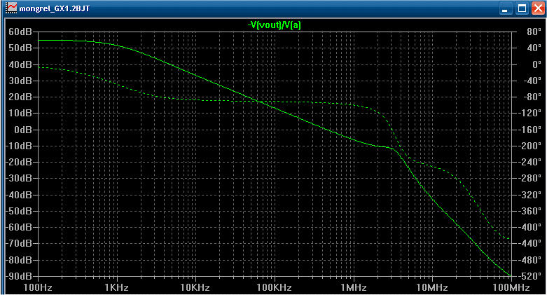The image size is (547, 295).
Task: Close the mongrel_GX1.2BJT plot window
Action: tap(538, 8)
